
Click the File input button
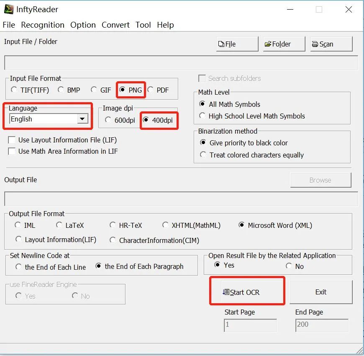(x=237, y=44)
